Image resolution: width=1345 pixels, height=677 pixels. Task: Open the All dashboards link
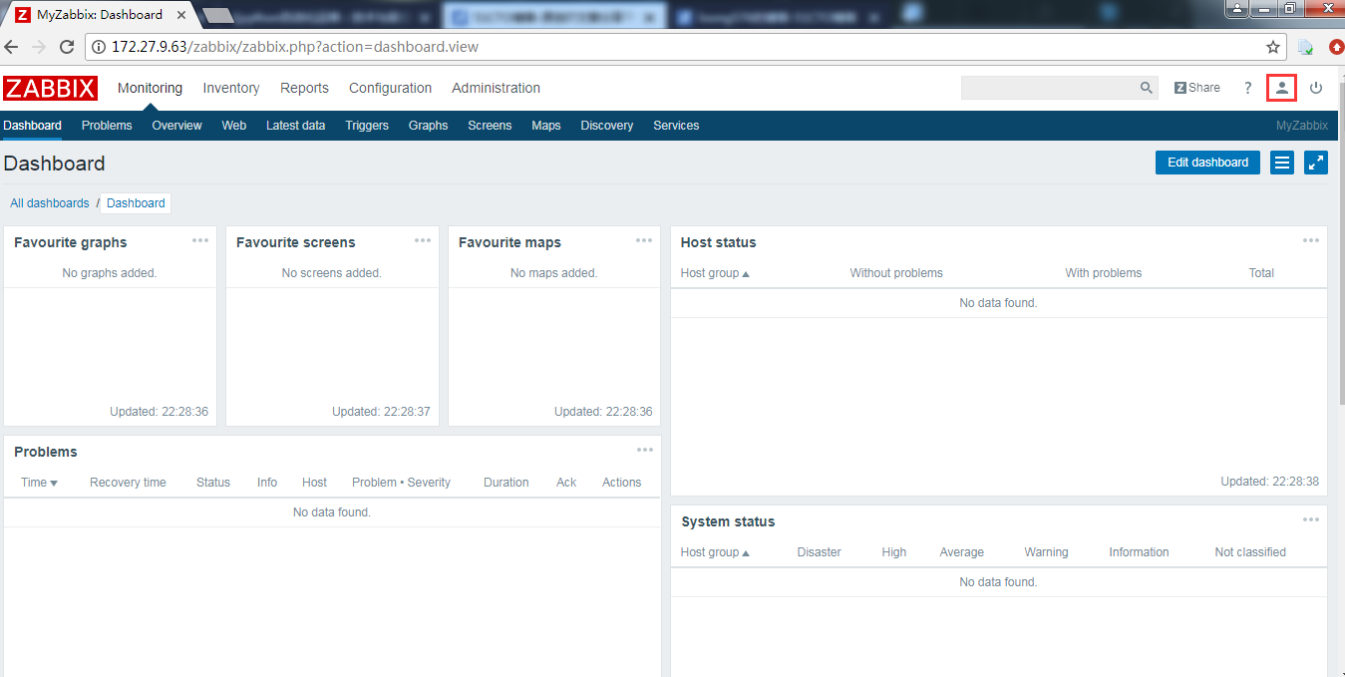49,202
